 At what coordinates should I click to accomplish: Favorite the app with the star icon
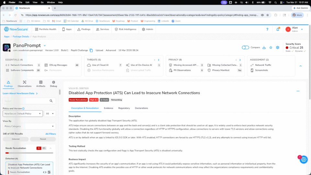271,48
